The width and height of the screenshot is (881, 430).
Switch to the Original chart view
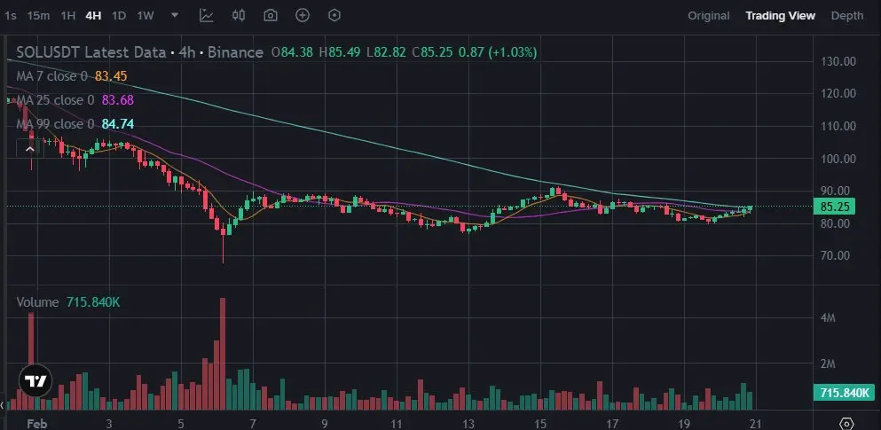[x=709, y=16]
